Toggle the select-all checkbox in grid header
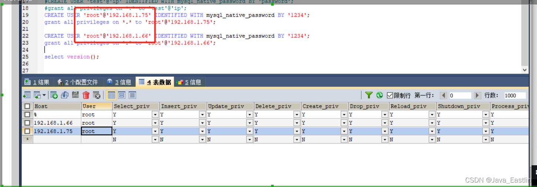 [27, 106]
